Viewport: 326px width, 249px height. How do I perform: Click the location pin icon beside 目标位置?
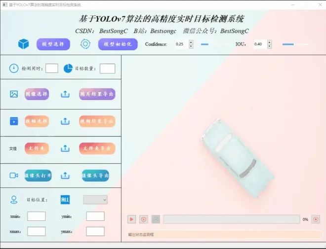click(14, 200)
